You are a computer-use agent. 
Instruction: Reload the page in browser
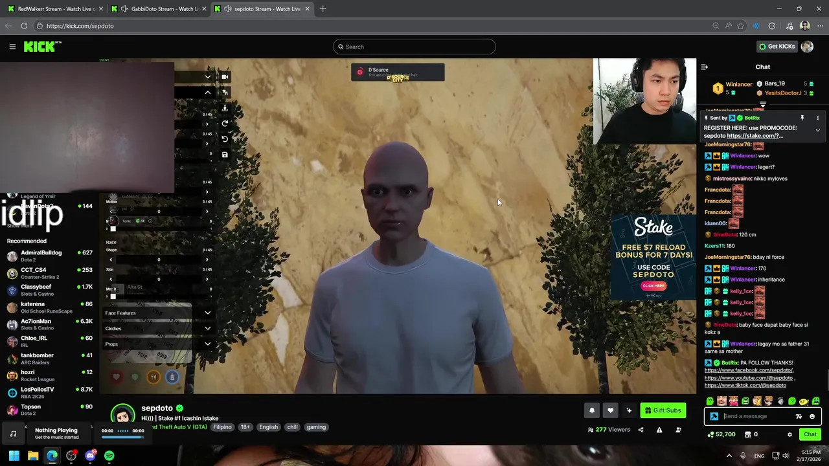click(24, 26)
